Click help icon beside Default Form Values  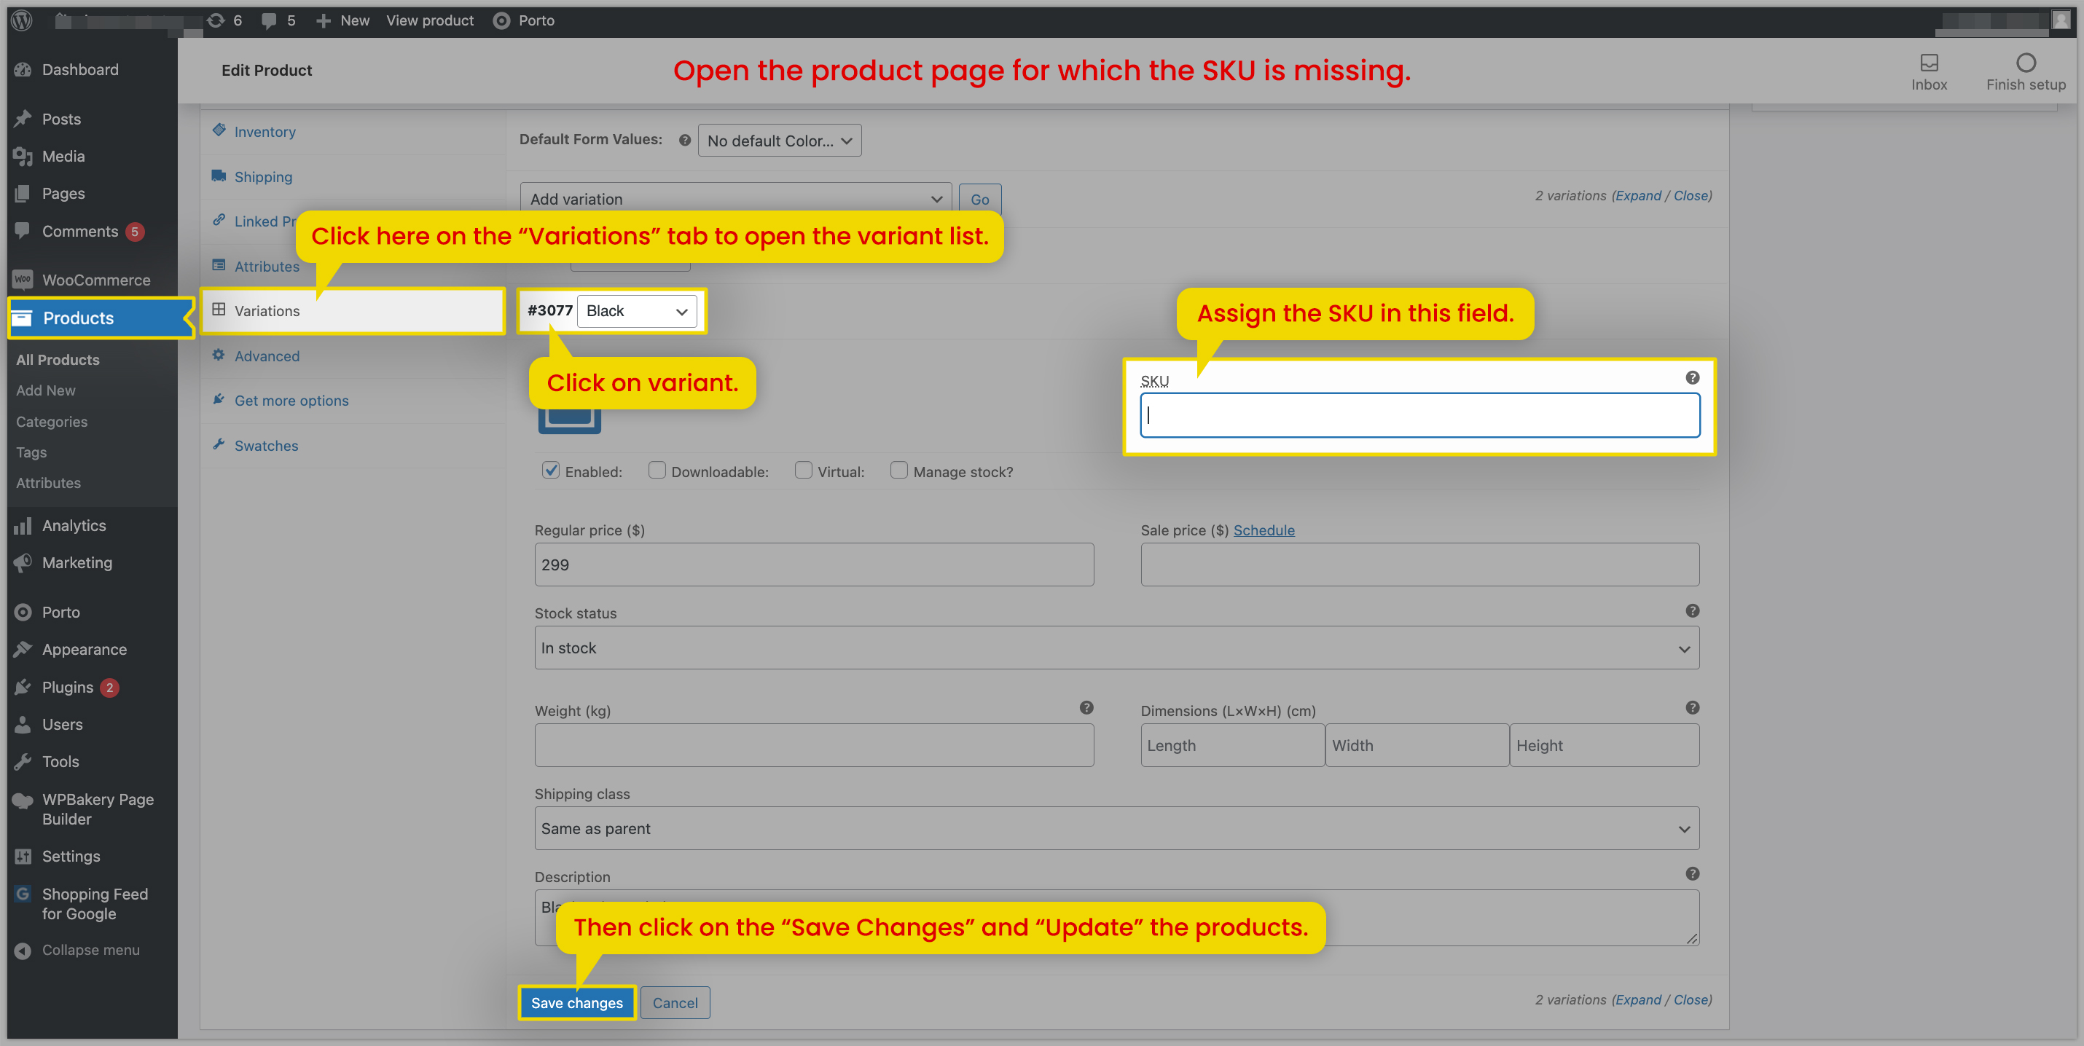[x=684, y=140]
